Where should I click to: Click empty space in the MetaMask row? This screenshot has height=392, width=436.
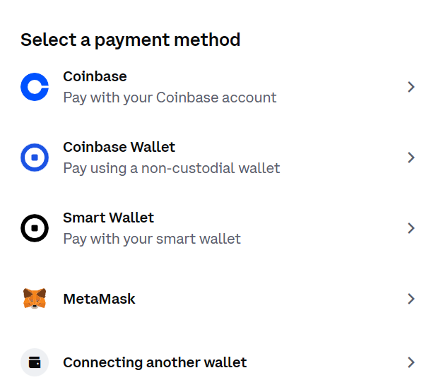point(269,299)
